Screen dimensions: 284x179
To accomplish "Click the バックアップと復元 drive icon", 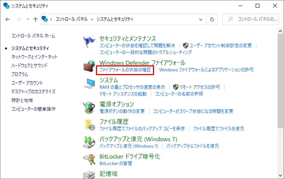I will [89, 142].
